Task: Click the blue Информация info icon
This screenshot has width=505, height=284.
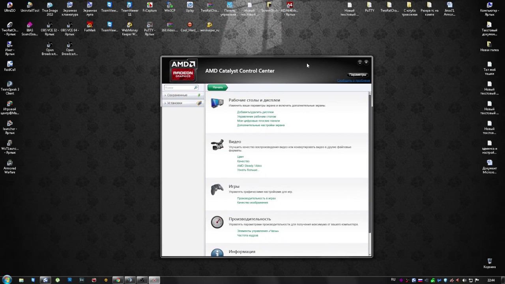Action: point(217,252)
